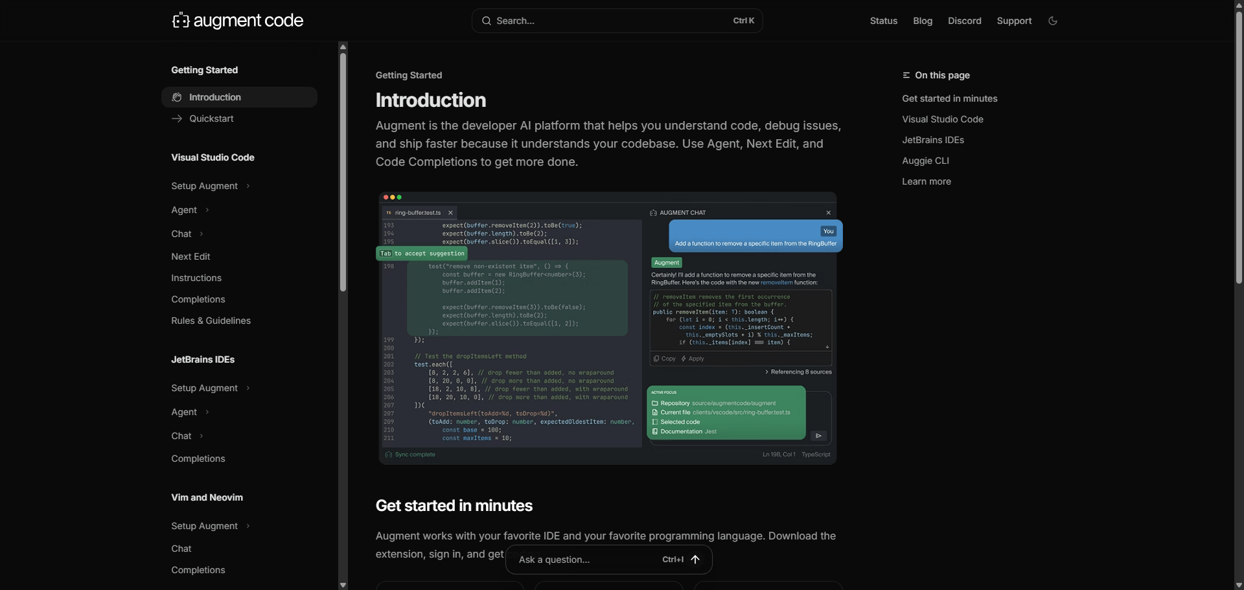This screenshot has width=1244, height=590.
Task: Click the Quickstart arrow icon
Action: (177, 119)
